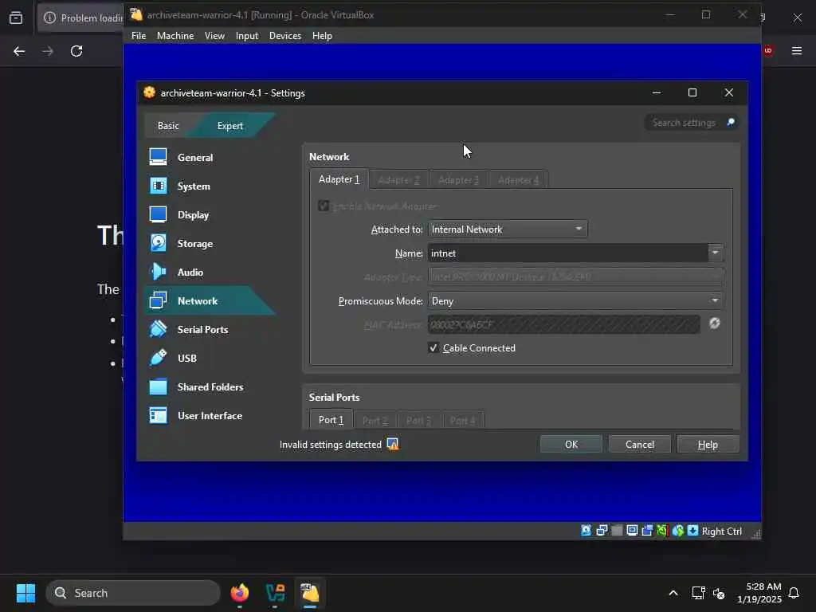
Task: Click the shared folders status icon
Action: click(x=617, y=530)
